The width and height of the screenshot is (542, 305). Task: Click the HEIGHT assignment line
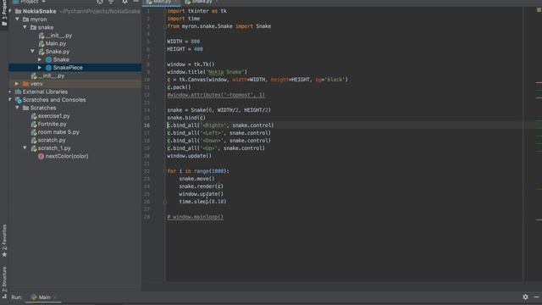click(x=185, y=49)
